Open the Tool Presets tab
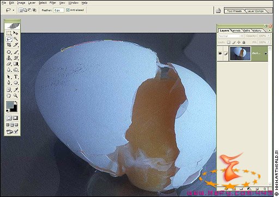279x197 pixels. point(234,11)
